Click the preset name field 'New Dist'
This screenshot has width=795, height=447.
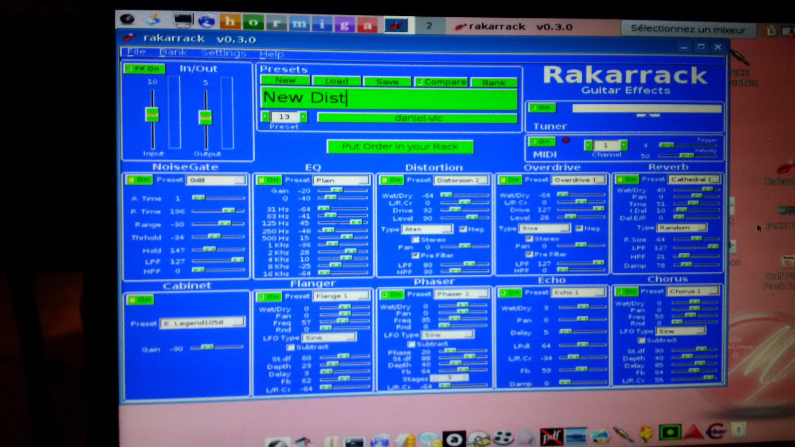click(x=388, y=98)
